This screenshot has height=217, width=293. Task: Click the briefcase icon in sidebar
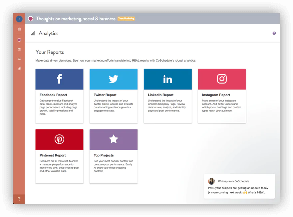19,29
